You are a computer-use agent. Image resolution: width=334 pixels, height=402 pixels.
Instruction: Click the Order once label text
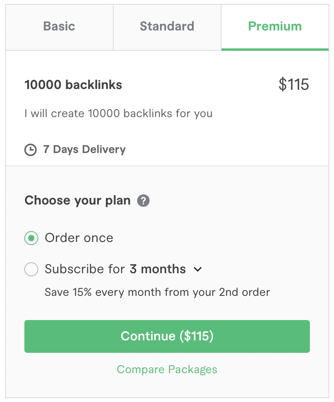(79, 238)
